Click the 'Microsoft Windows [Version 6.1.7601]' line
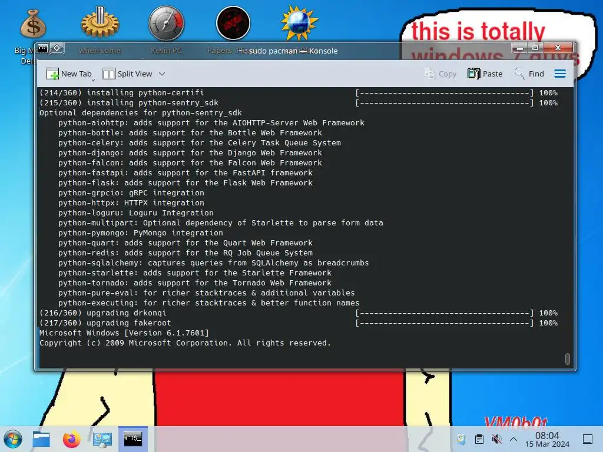Screen dimensions: 603x452 pos(124,333)
